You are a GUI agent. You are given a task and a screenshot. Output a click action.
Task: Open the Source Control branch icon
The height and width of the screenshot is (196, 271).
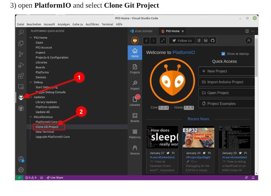(21, 54)
